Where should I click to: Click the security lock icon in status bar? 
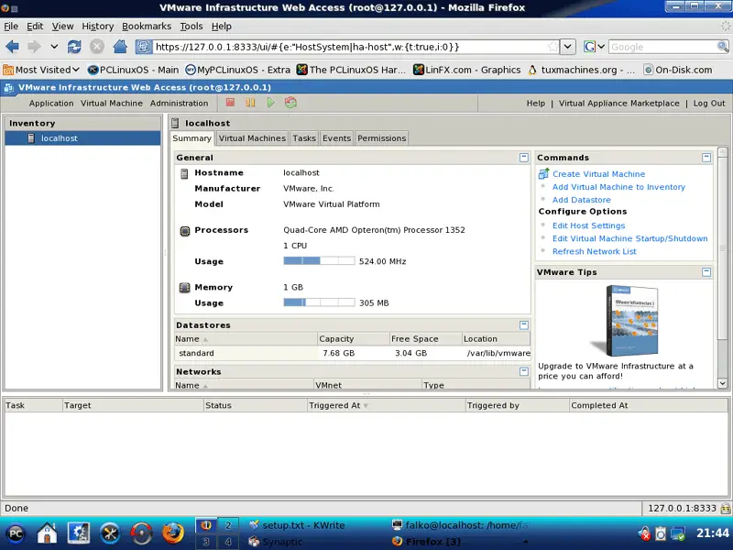(726, 508)
